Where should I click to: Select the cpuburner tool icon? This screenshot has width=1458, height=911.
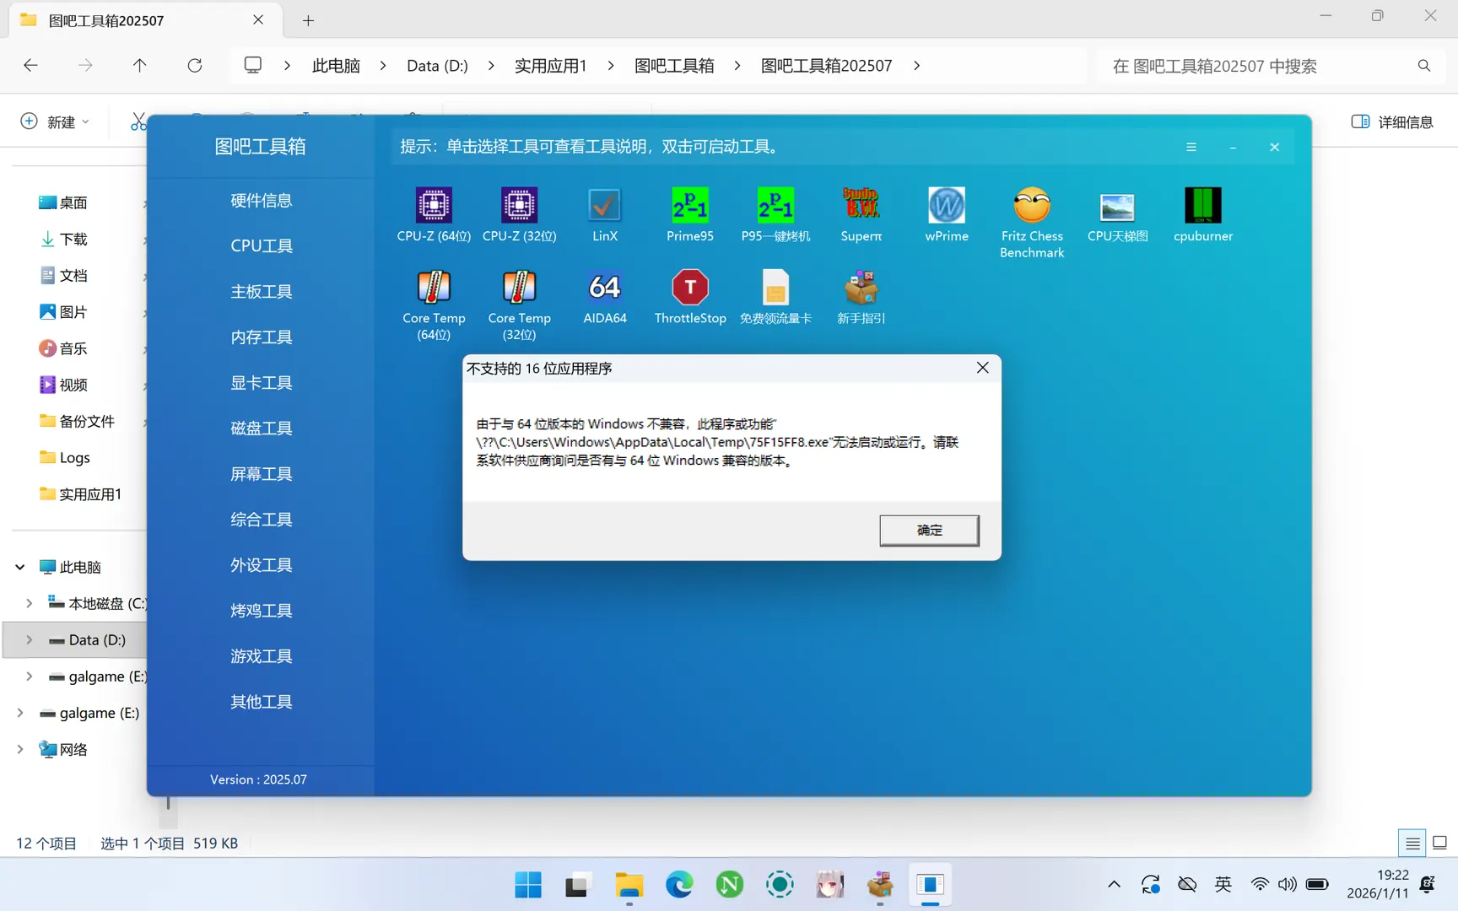click(1203, 205)
